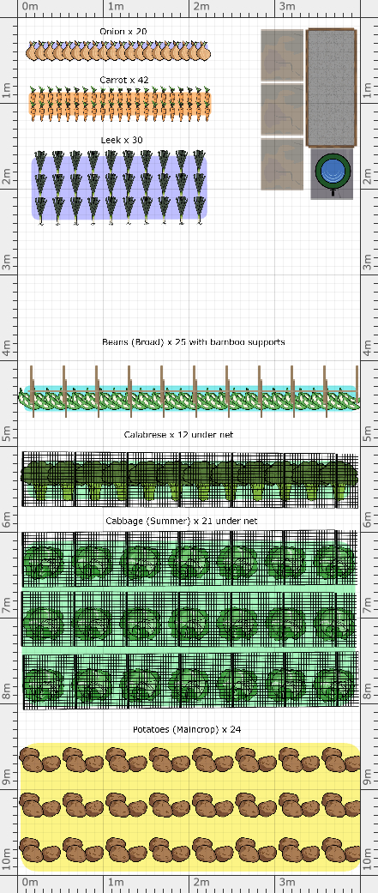
Task: Click the '1m' mark on the top ruler
Action: 117,6
